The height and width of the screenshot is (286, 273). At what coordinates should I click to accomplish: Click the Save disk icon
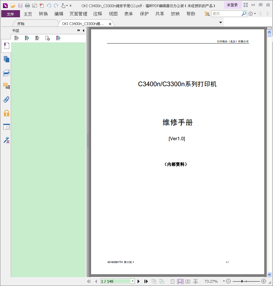tap(20, 6)
